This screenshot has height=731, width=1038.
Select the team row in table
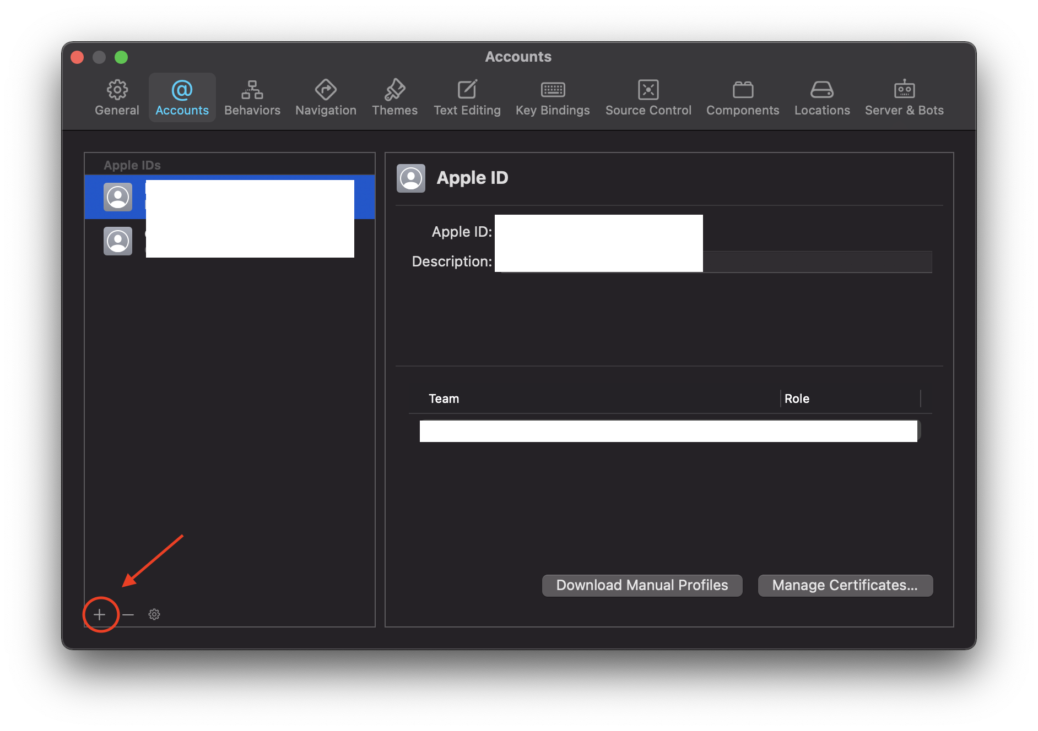pyautogui.click(x=670, y=430)
